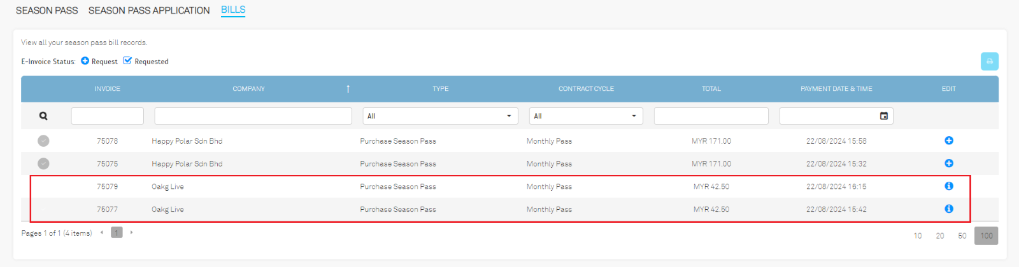Open info icon for invoice 75079
The height and width of the screenshot is (267, 1019).
(948, 186)
